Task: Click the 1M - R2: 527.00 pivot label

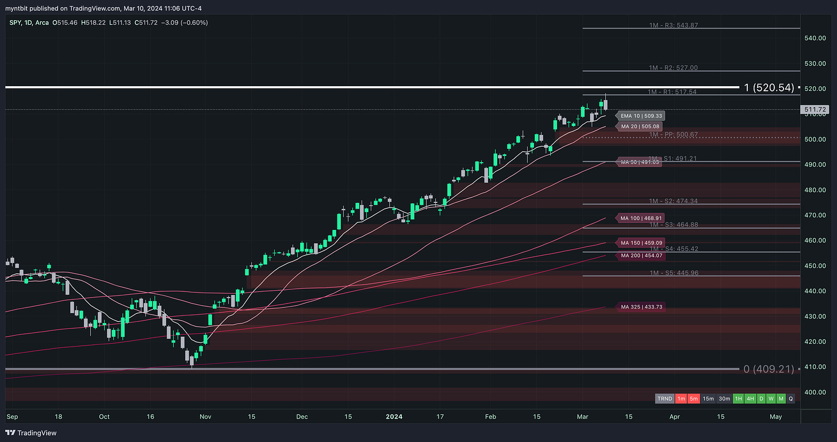Action: click(x=673, y=68)
